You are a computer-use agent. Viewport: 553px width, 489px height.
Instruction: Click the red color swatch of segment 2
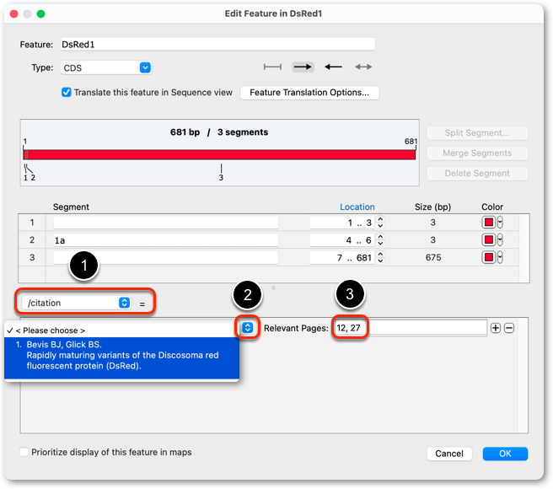488,240
